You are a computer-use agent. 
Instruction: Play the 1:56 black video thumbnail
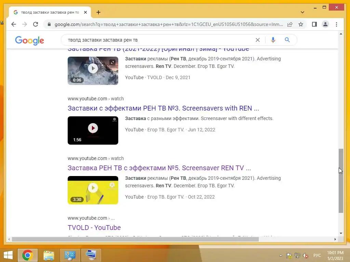(x=93, y=130)
